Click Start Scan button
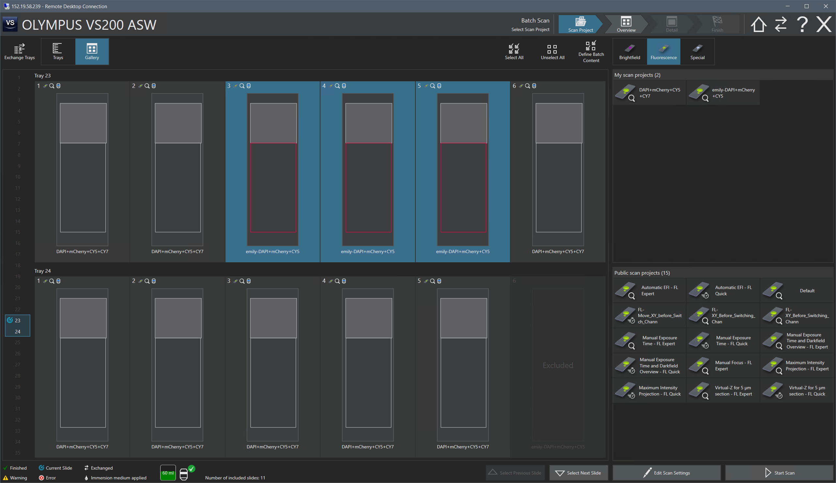836x483 pixels. tap(779, 473)
